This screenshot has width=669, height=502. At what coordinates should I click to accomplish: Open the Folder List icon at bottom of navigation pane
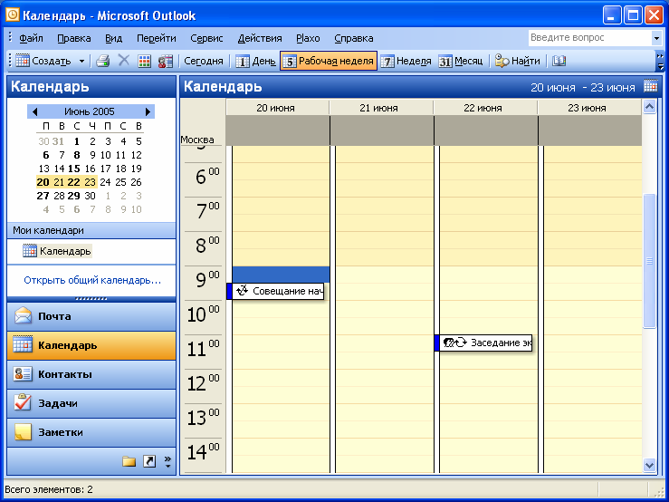click(129, 461)
